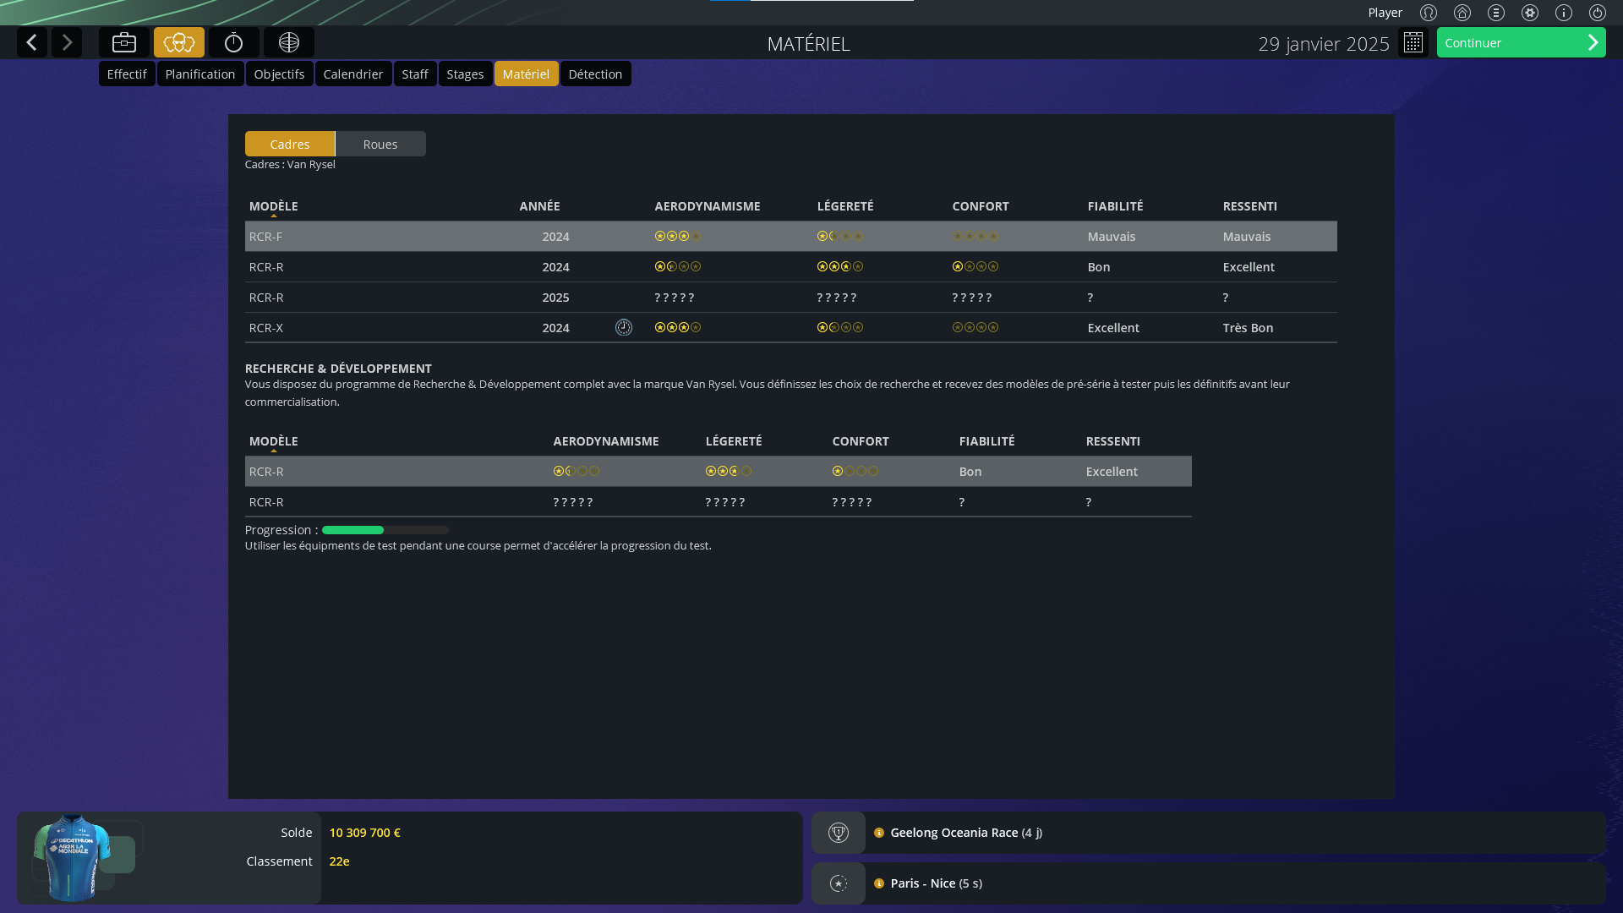Open the headset support icon
Screen dimensions: 1623x913
tap(1429, 13)
